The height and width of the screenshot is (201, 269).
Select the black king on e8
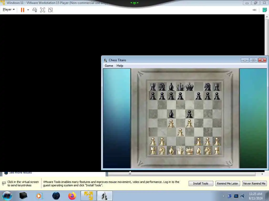(x=189, y=86)
